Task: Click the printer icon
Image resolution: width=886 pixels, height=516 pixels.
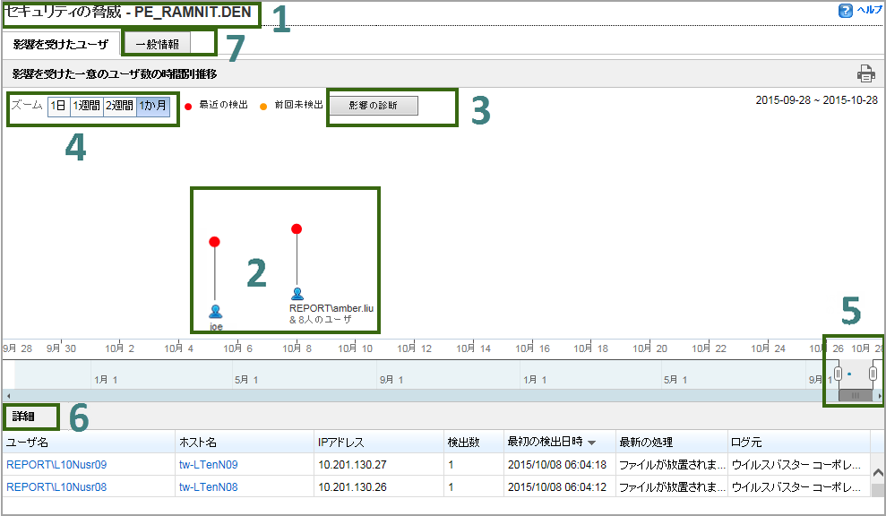Action: click(x=865, y=74)
